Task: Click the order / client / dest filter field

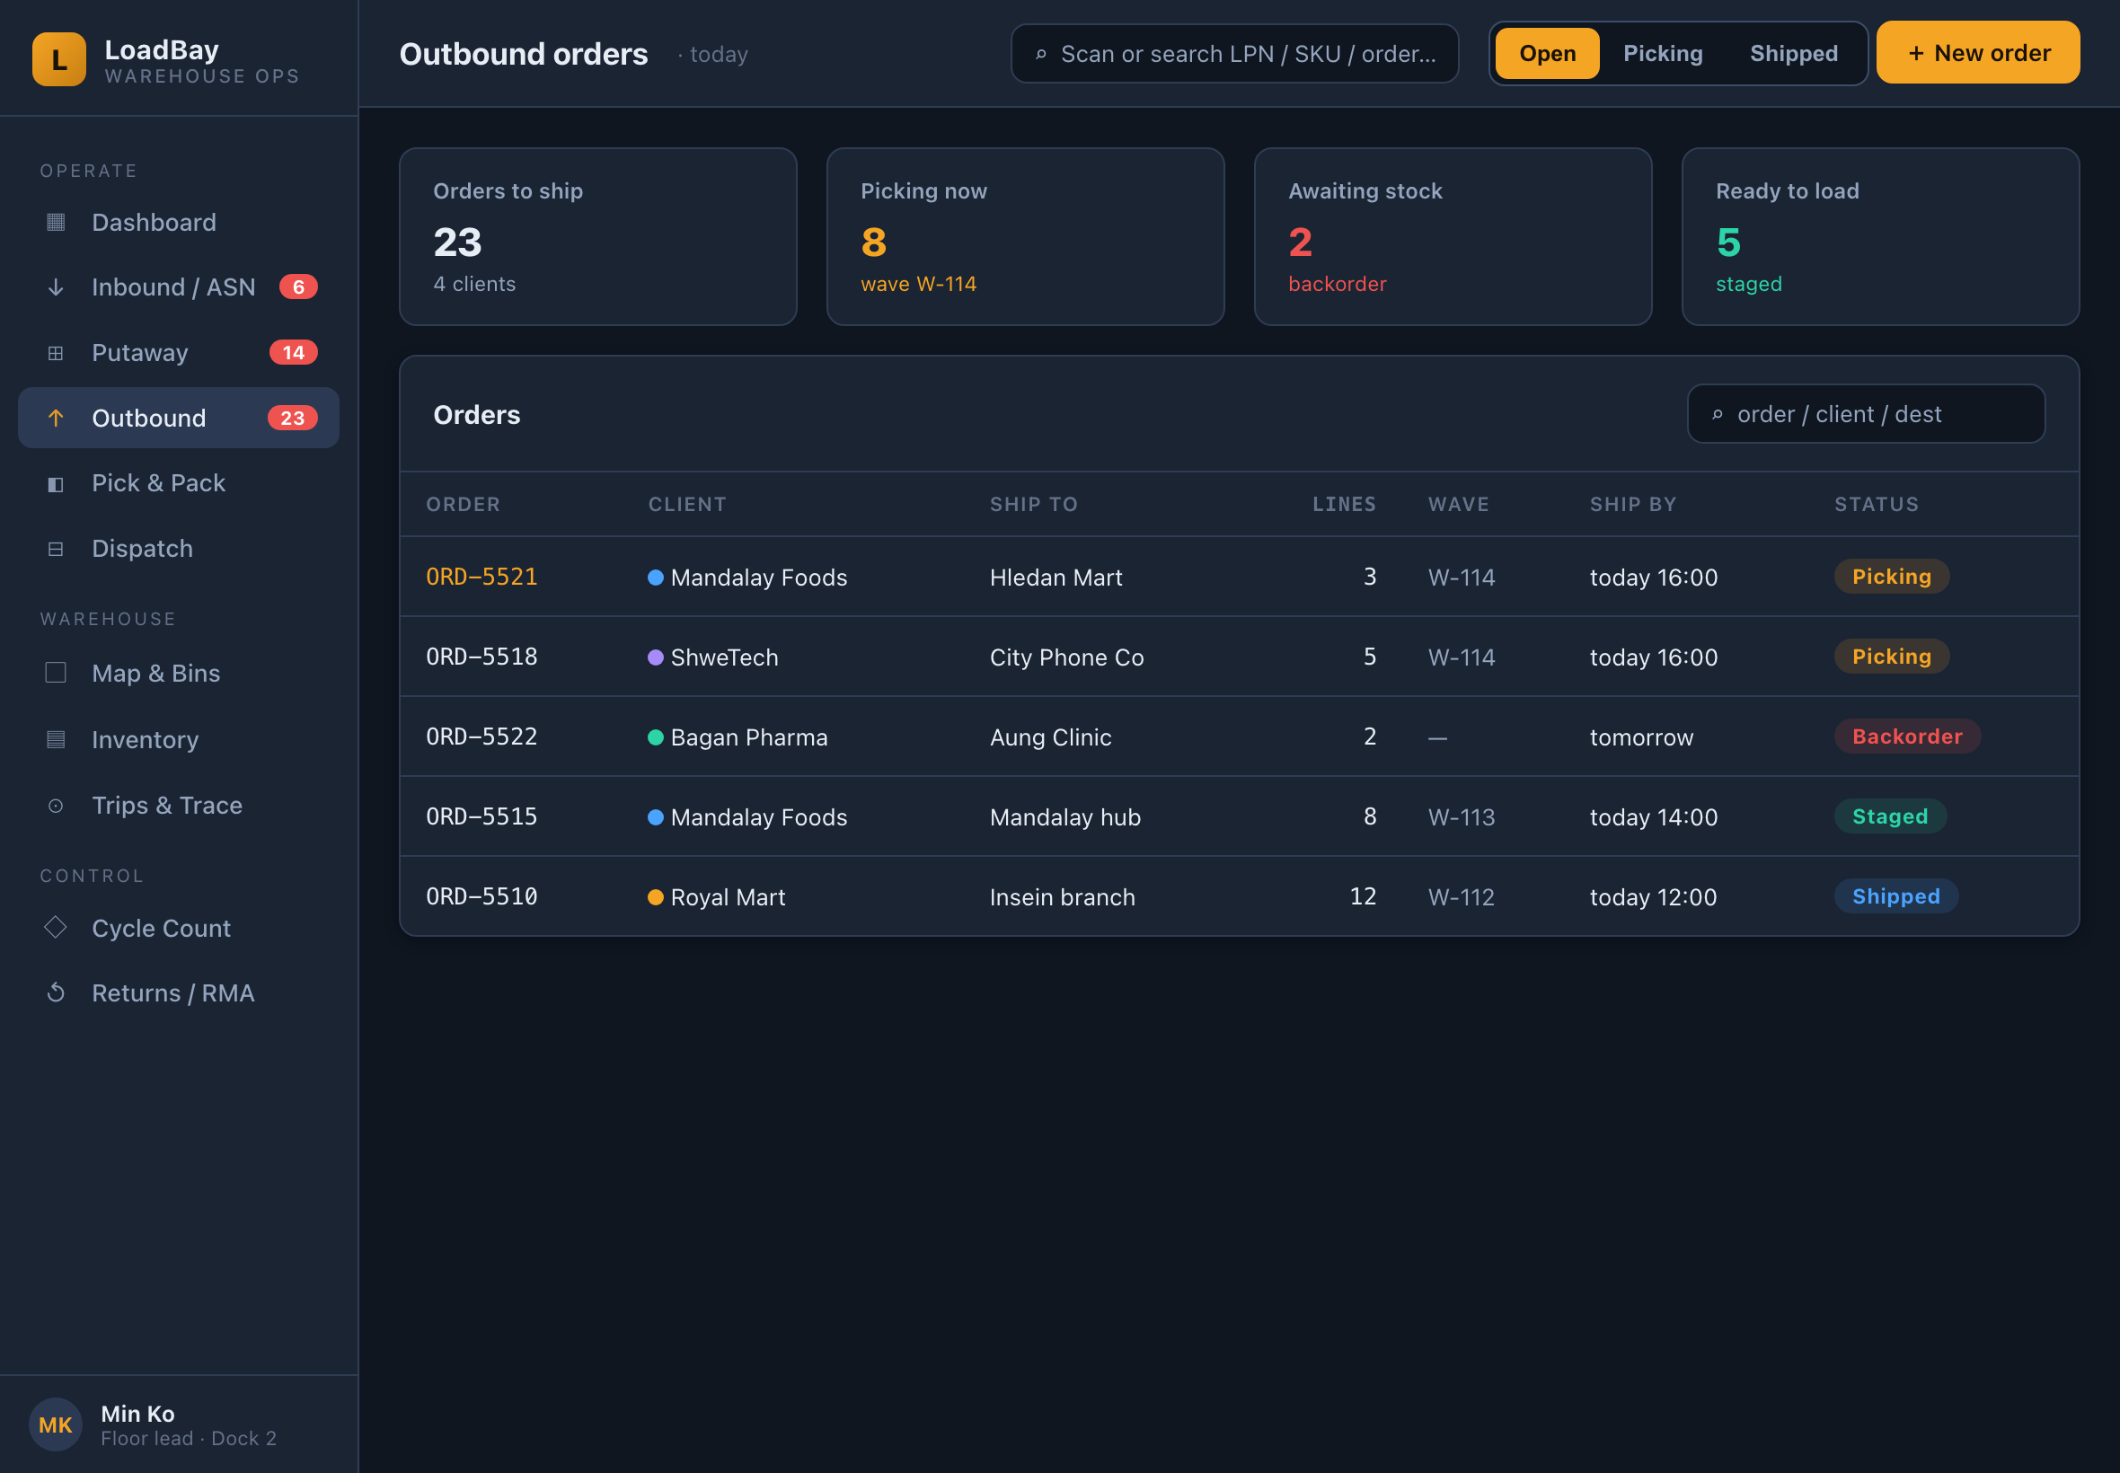Action: (x=1865, y=413)
